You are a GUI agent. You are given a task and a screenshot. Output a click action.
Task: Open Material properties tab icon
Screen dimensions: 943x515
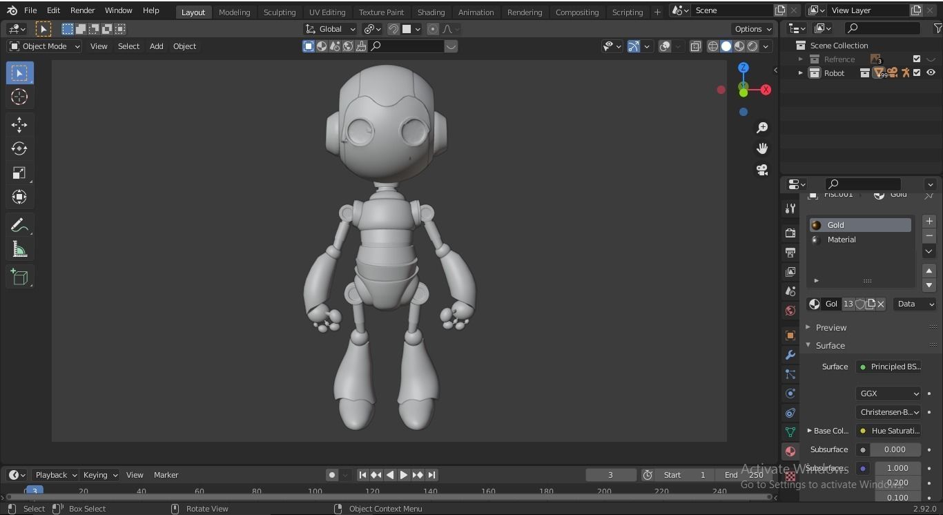click(790, 451)
